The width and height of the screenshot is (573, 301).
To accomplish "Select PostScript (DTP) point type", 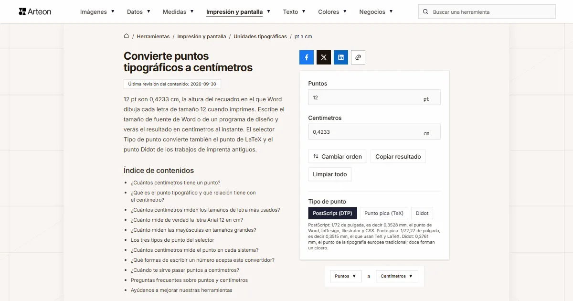I will (332, 213).
